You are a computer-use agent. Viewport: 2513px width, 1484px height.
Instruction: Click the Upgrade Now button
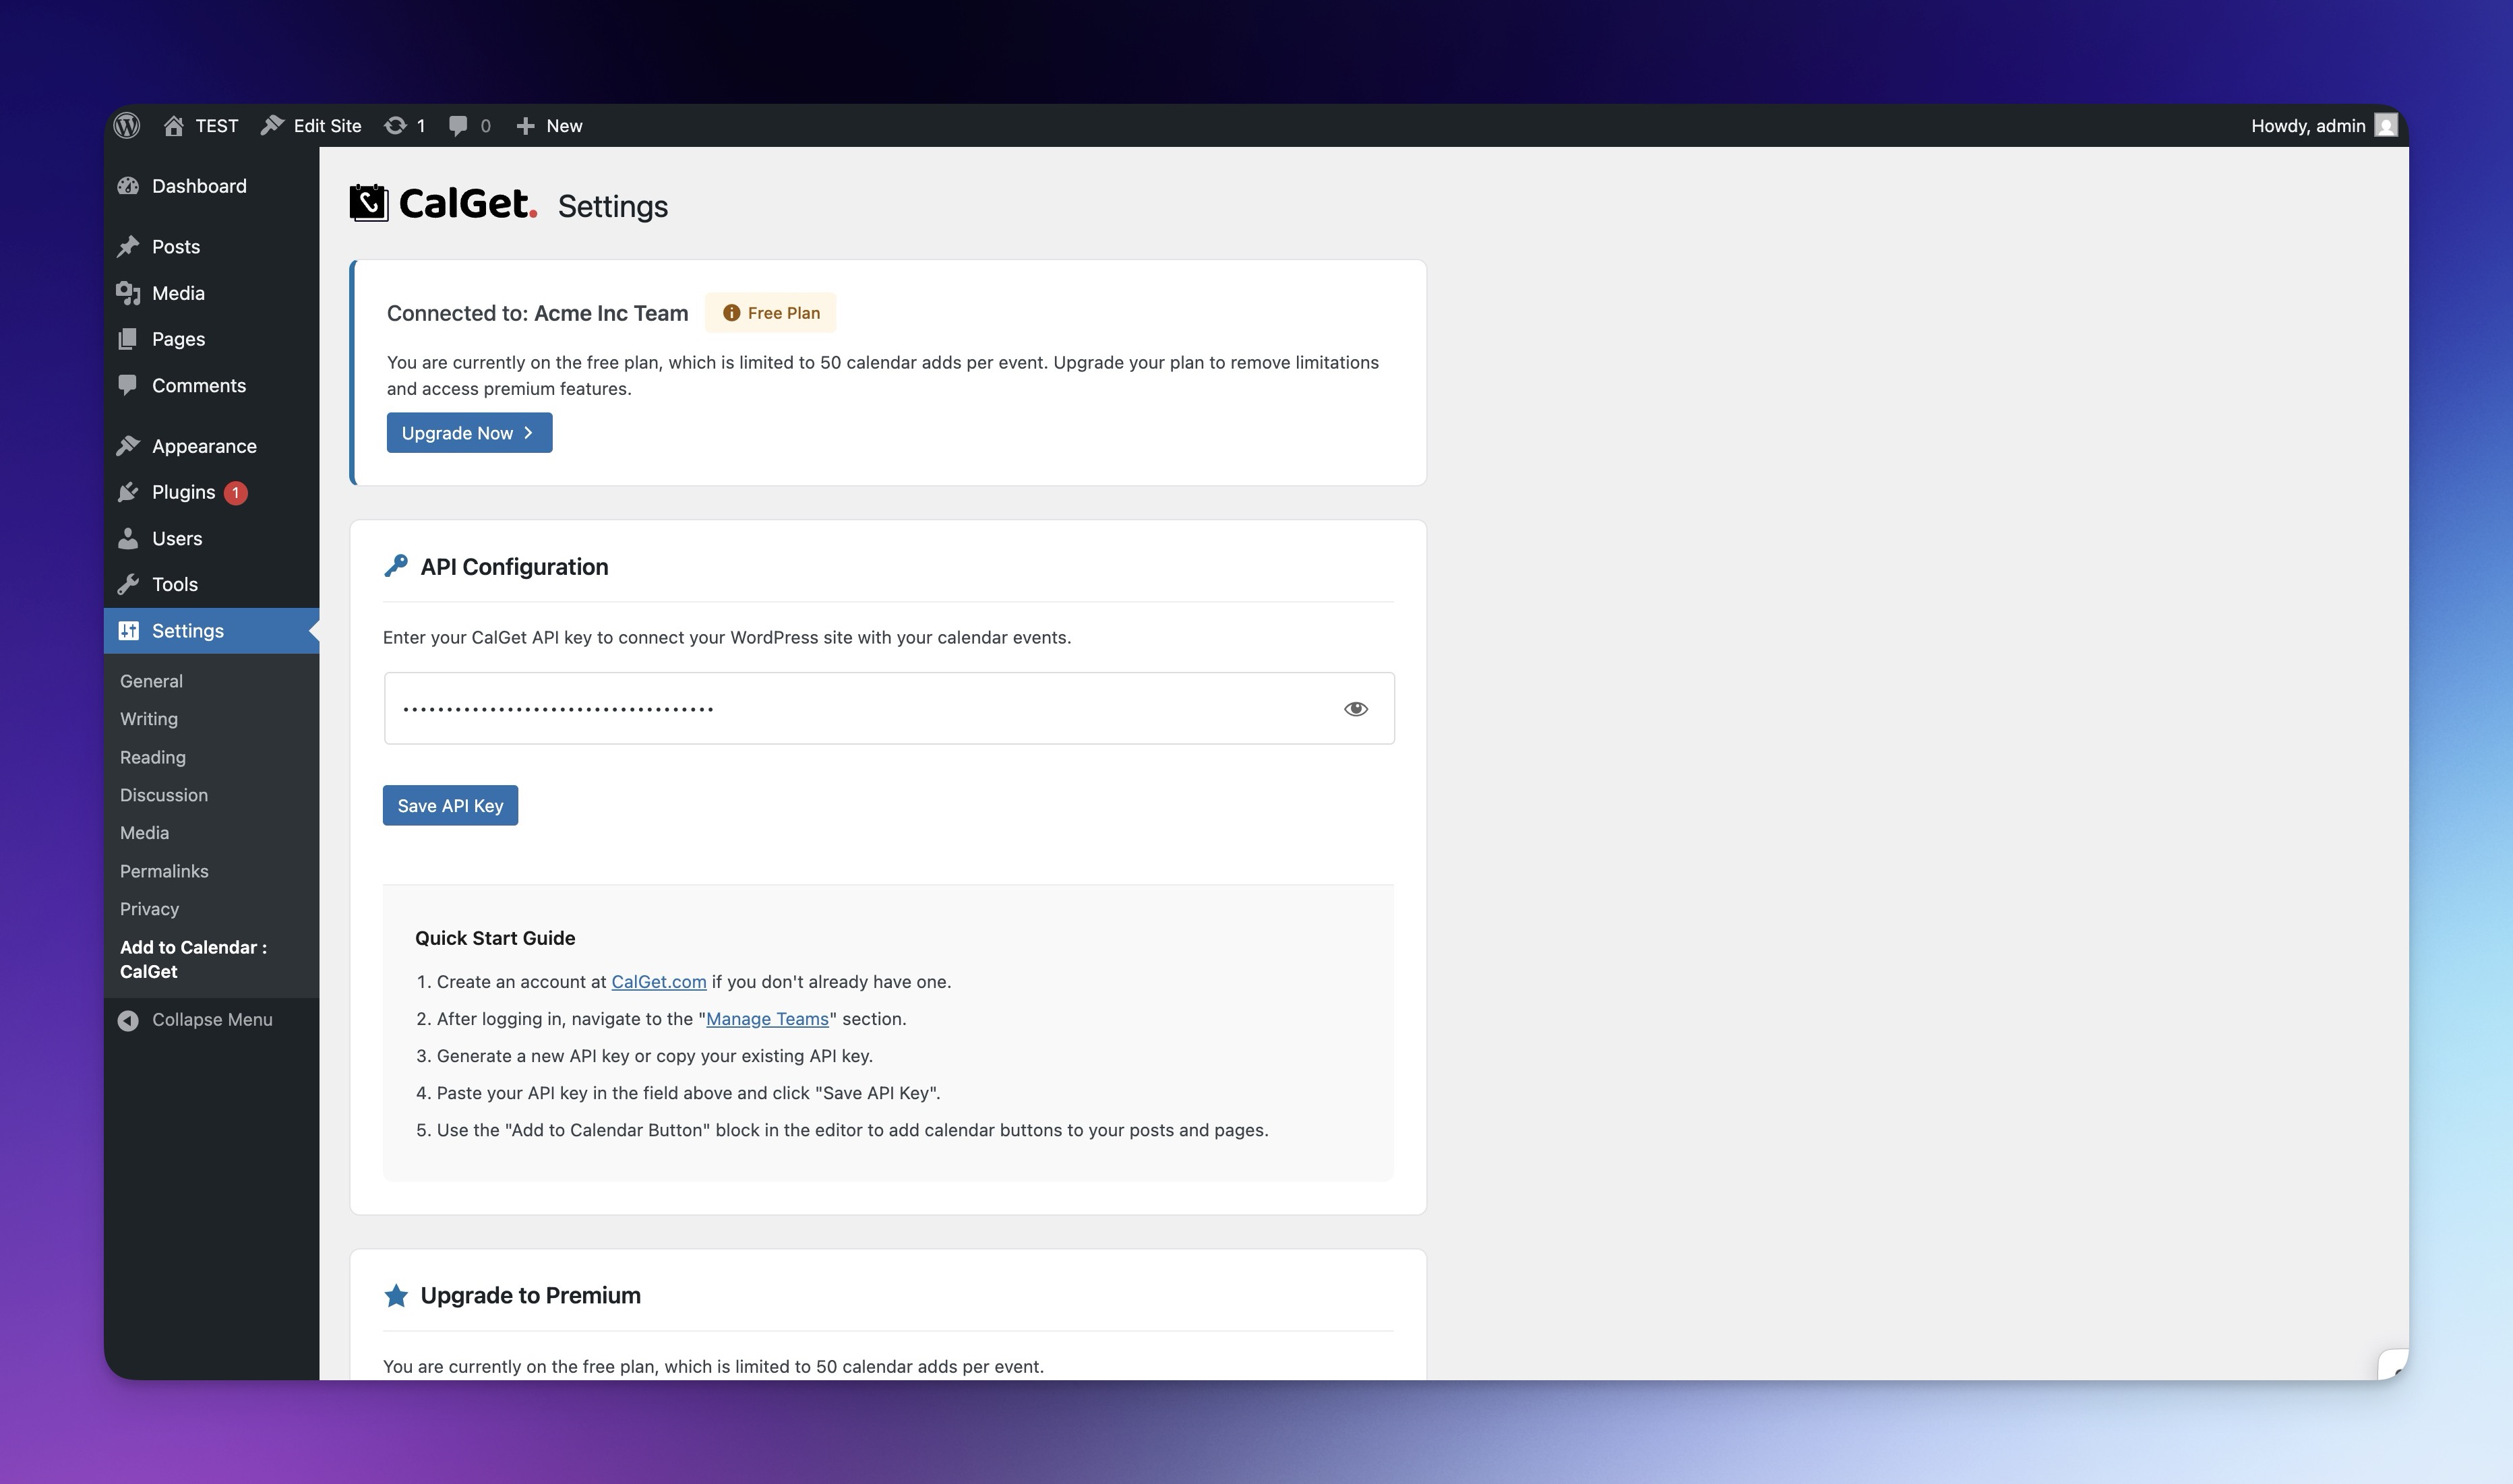pyautogui.click(x=469, y=433)
